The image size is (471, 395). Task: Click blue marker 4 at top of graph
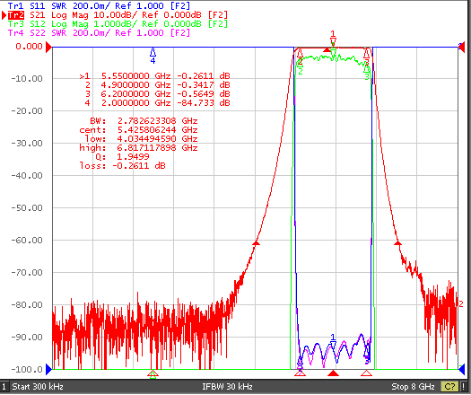[x=153, y=55]
